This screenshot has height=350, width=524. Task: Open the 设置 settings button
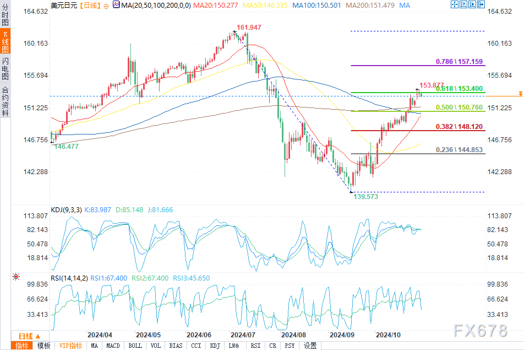[310, 346]
